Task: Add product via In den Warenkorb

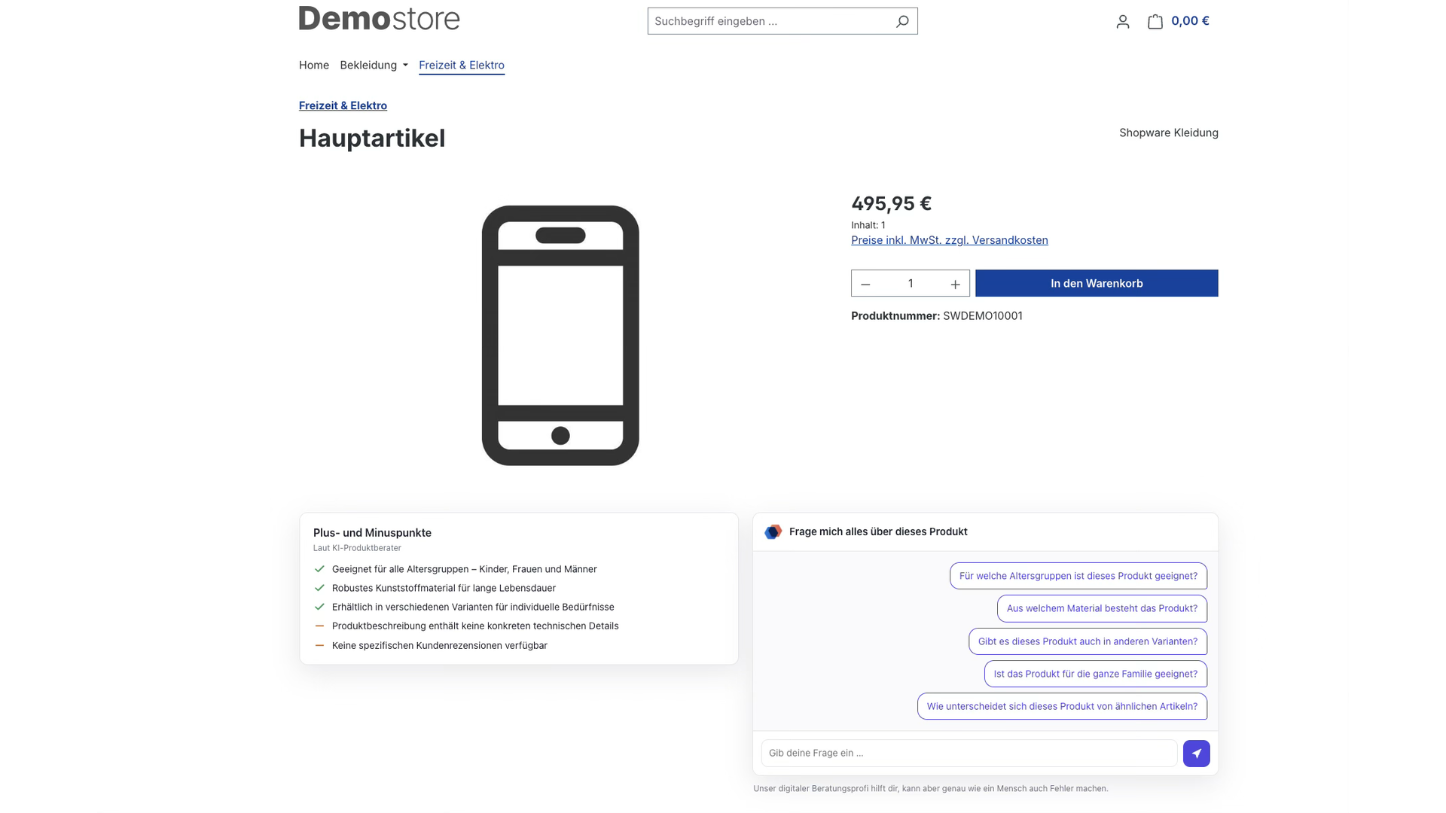Action: (x=1097, y=283)
